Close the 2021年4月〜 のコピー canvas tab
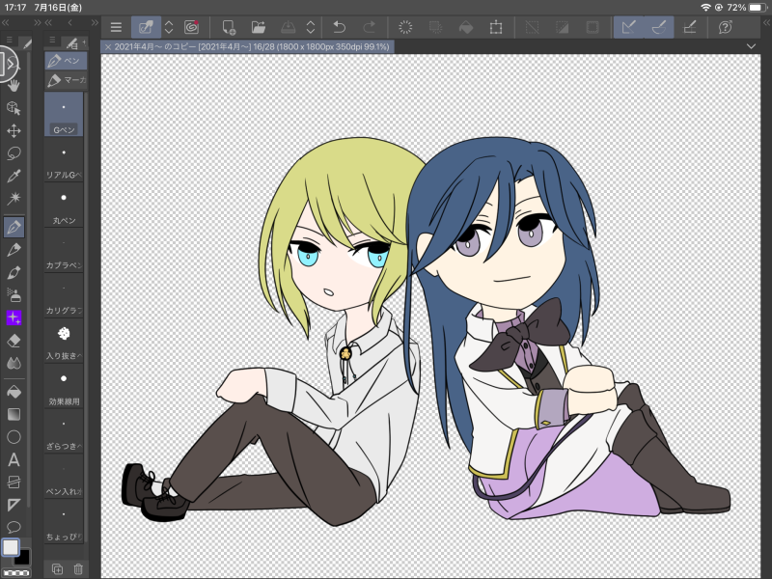The height and width of the screenshot is (579, 772). 108,46
